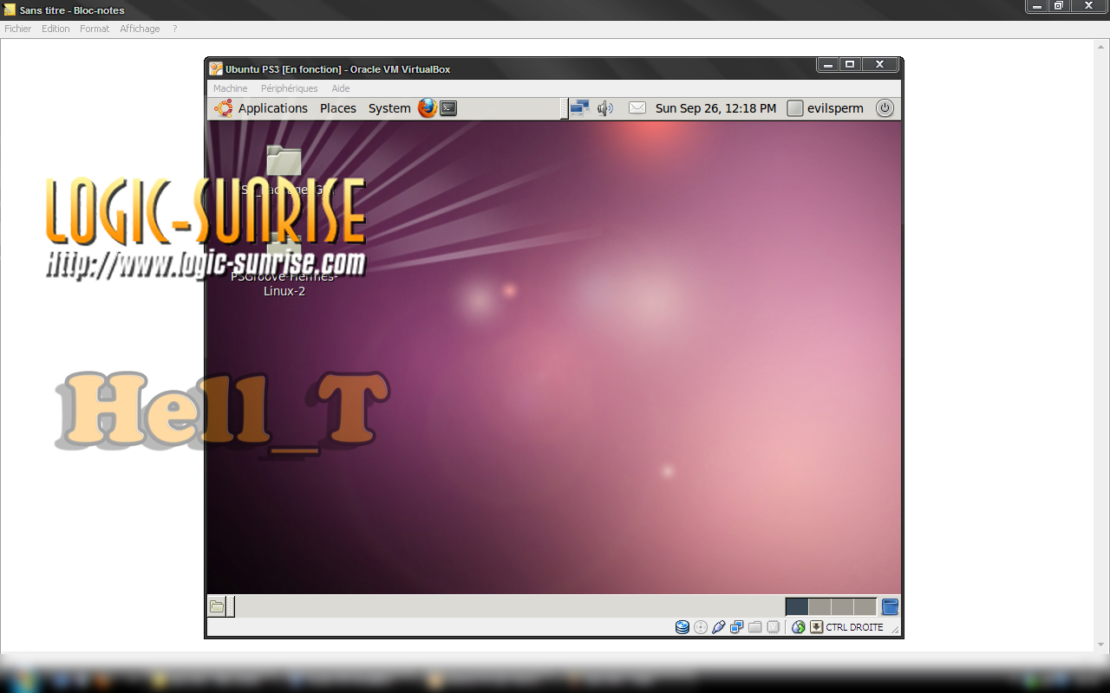Click the VirtualBox USB devices indicator
1110x693 pixels.
(x=719, y=627)
